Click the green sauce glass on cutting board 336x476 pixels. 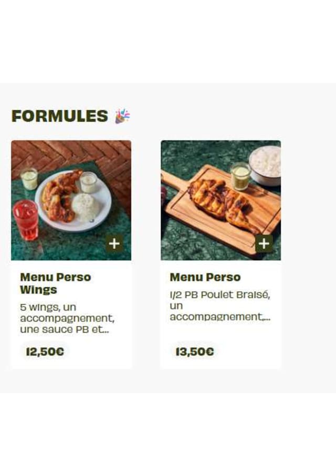point(240,176)
